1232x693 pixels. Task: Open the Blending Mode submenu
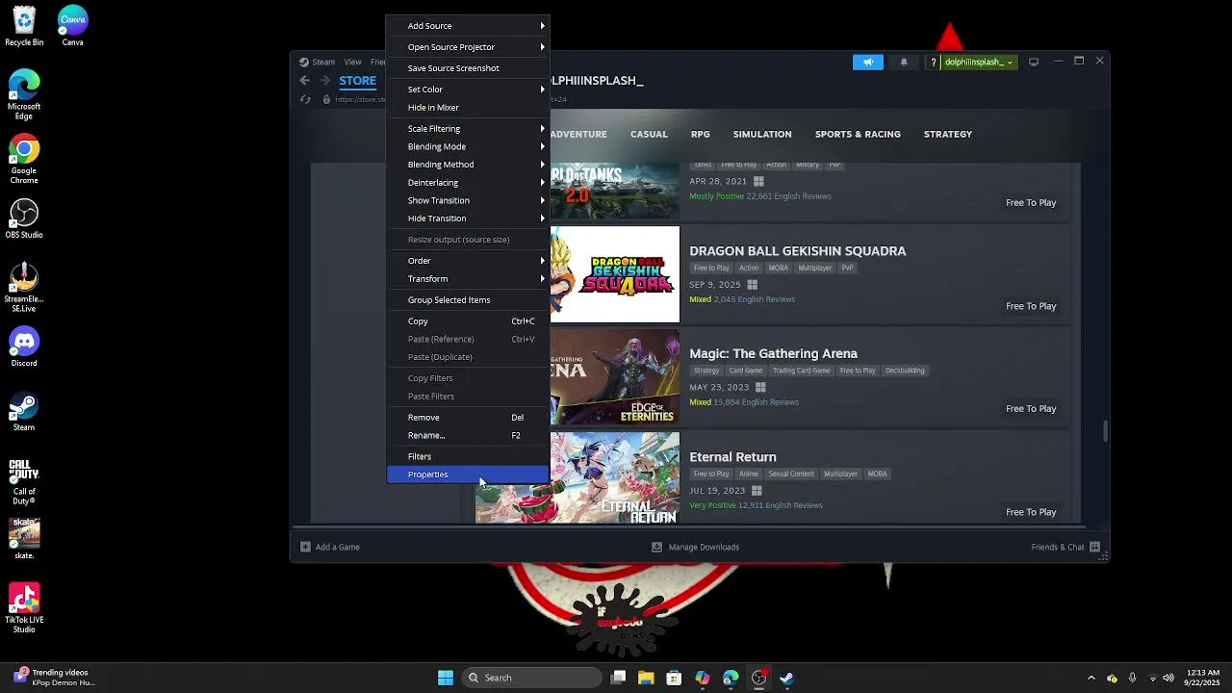pos(467,147)
